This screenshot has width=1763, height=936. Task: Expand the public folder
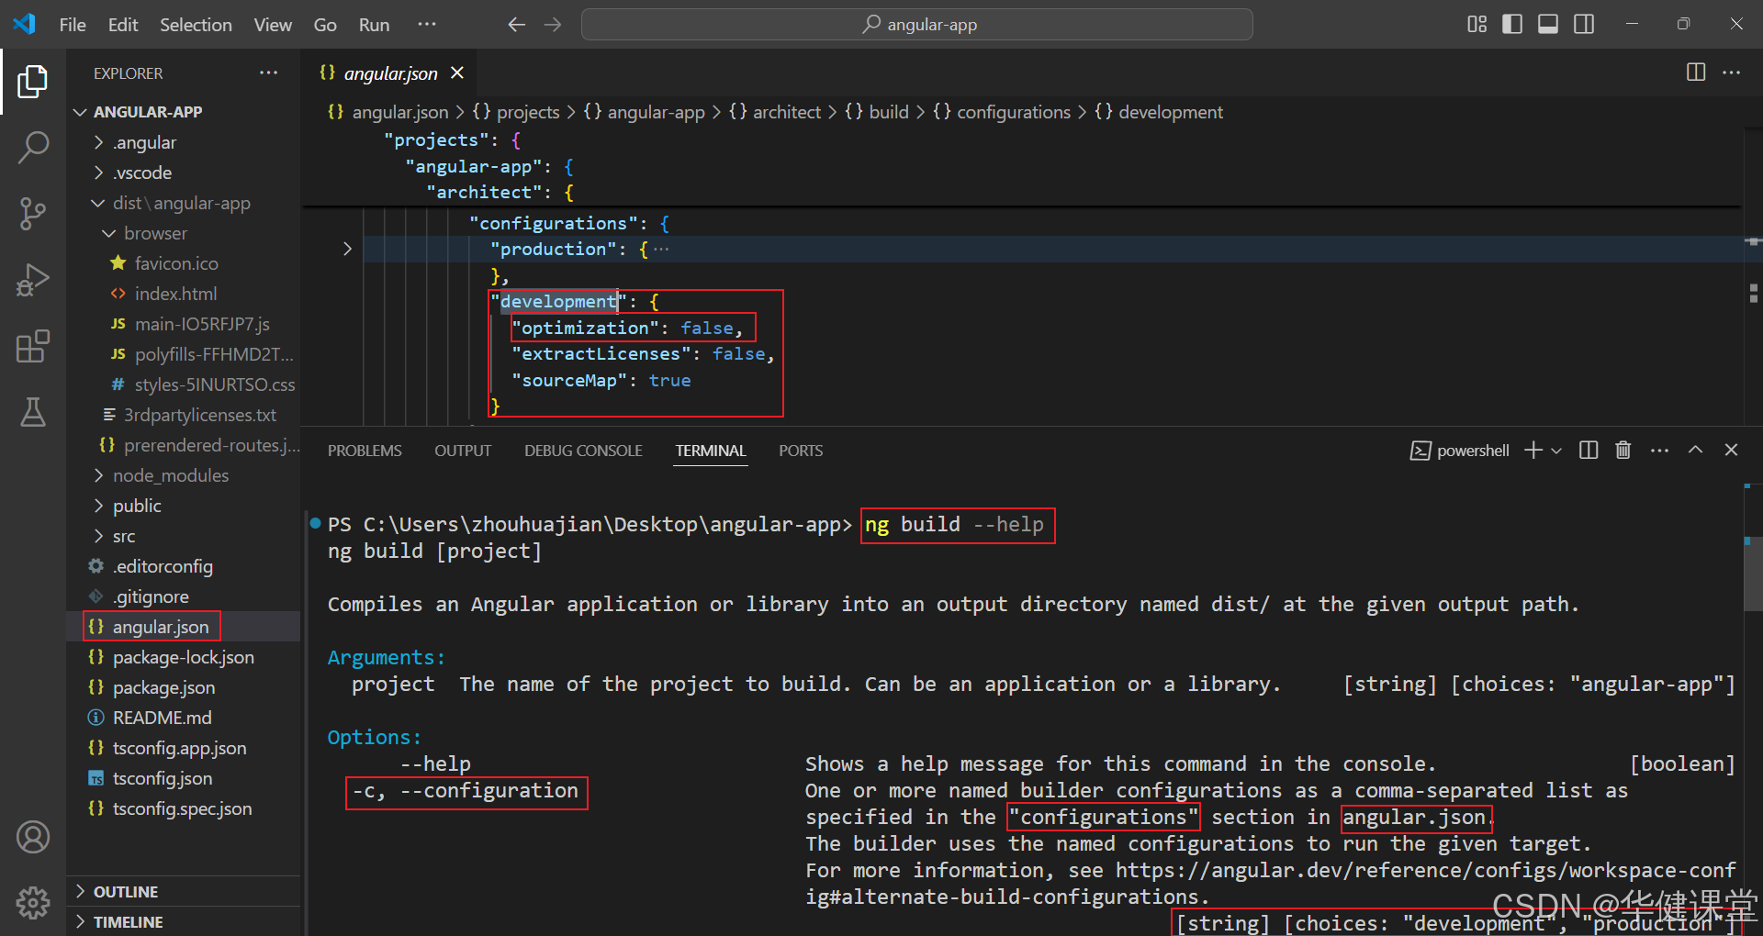[184, 506]
